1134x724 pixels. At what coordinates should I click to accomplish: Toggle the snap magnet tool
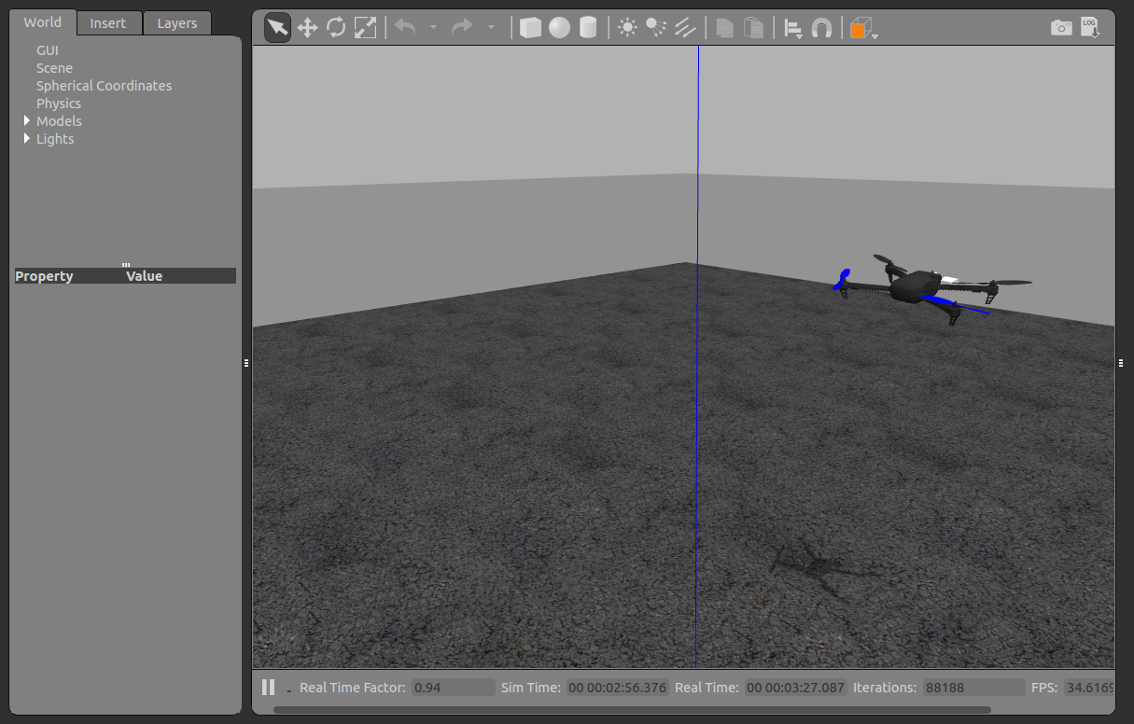821,28
